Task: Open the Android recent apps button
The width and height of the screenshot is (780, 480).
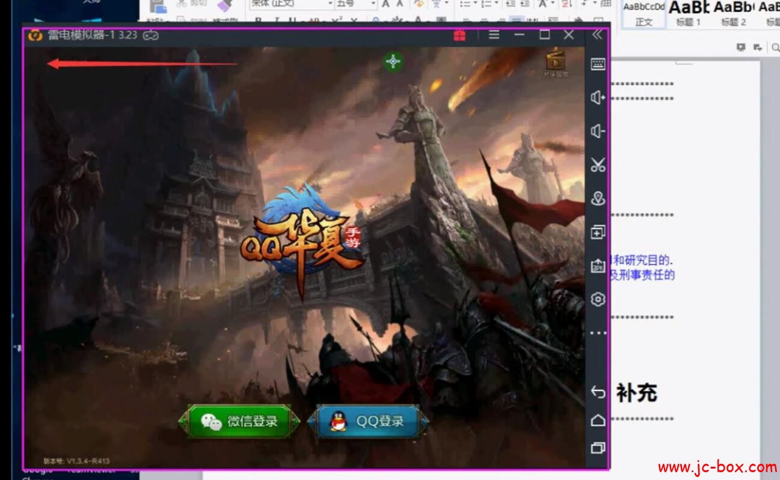Action: click(598, 448)
